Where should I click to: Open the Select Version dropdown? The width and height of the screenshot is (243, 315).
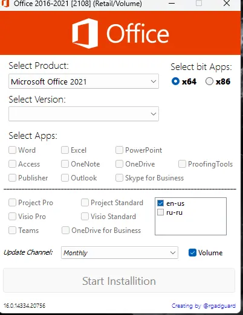[83, 114]
